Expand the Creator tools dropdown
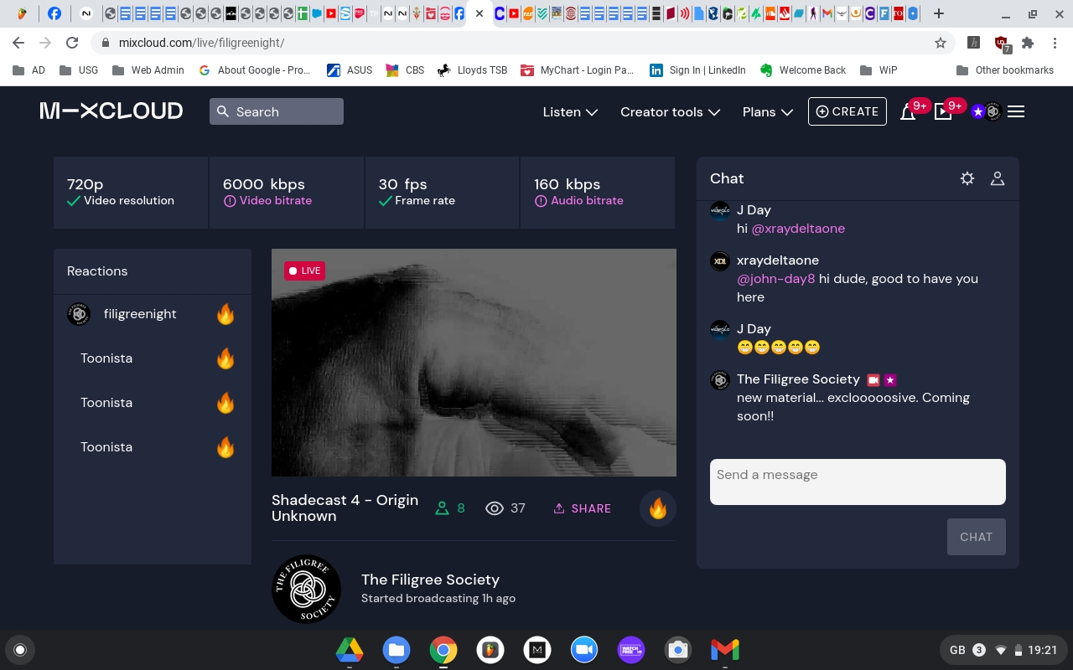The height and width of the screenshot is (670, 1073). tap(670, 111)
